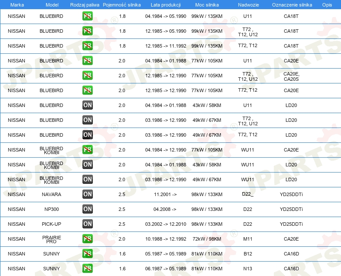Click engine code YD25DDTi in NP300 row
This screenshot has height=276, width=341.
(x=291, y=209)
